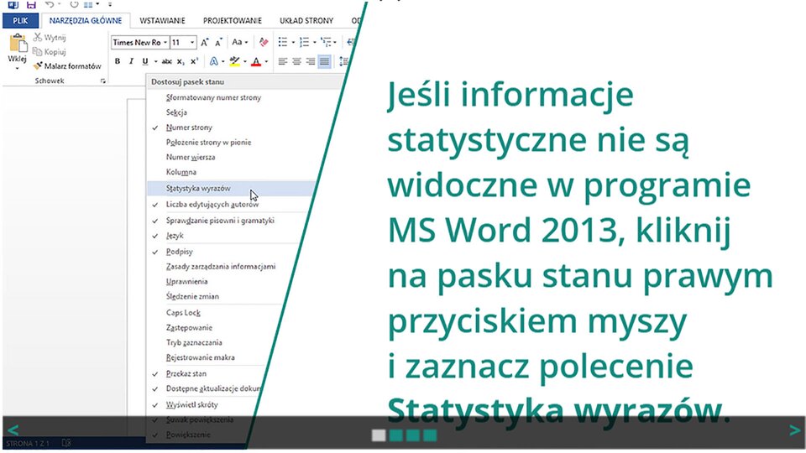Clear all formatting with eraser icon

[264, 42]
